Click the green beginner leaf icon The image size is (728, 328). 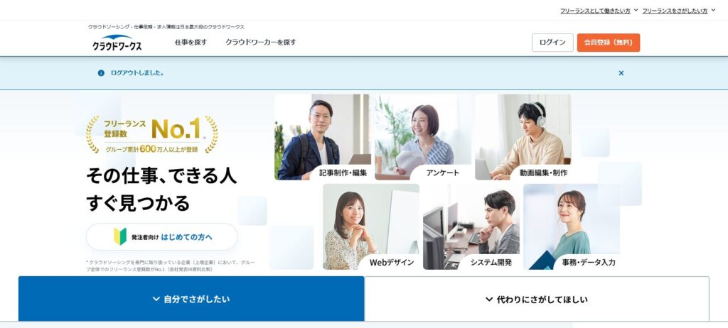120,236
